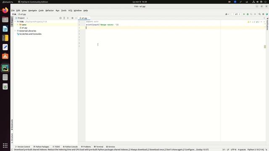The height and width of the screenshot is (151, 269).
Task: Open the user account dropdown in toolbar
Action: click(227, 14)
